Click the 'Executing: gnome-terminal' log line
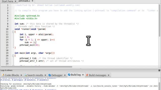The width and height of the screenshot is (161, 90). tap(79, 86)
